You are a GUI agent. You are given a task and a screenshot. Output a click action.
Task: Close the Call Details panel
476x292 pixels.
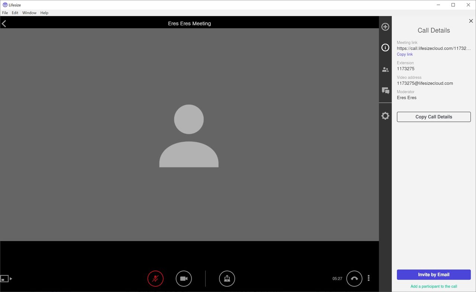[x=471, y=21]
